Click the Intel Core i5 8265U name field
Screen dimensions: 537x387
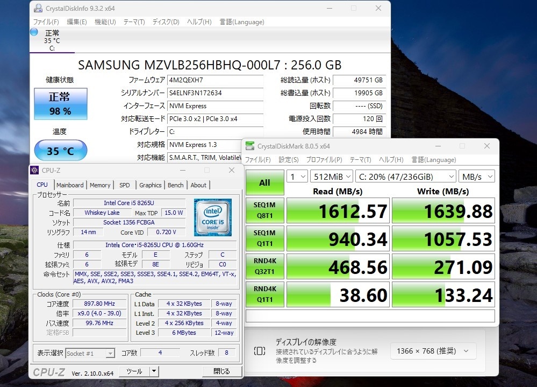(129, 203)
